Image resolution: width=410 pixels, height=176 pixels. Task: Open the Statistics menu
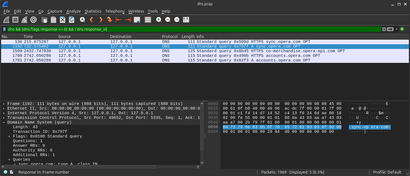(x=93, y=11)
